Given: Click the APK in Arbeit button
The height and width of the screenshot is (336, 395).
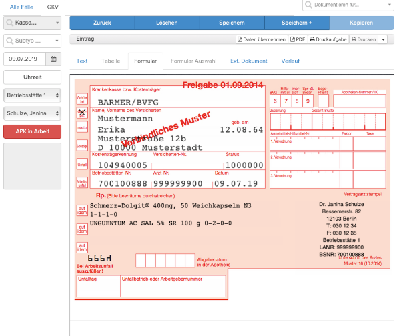Looking at the screenshot, I should tap(32, 131).
